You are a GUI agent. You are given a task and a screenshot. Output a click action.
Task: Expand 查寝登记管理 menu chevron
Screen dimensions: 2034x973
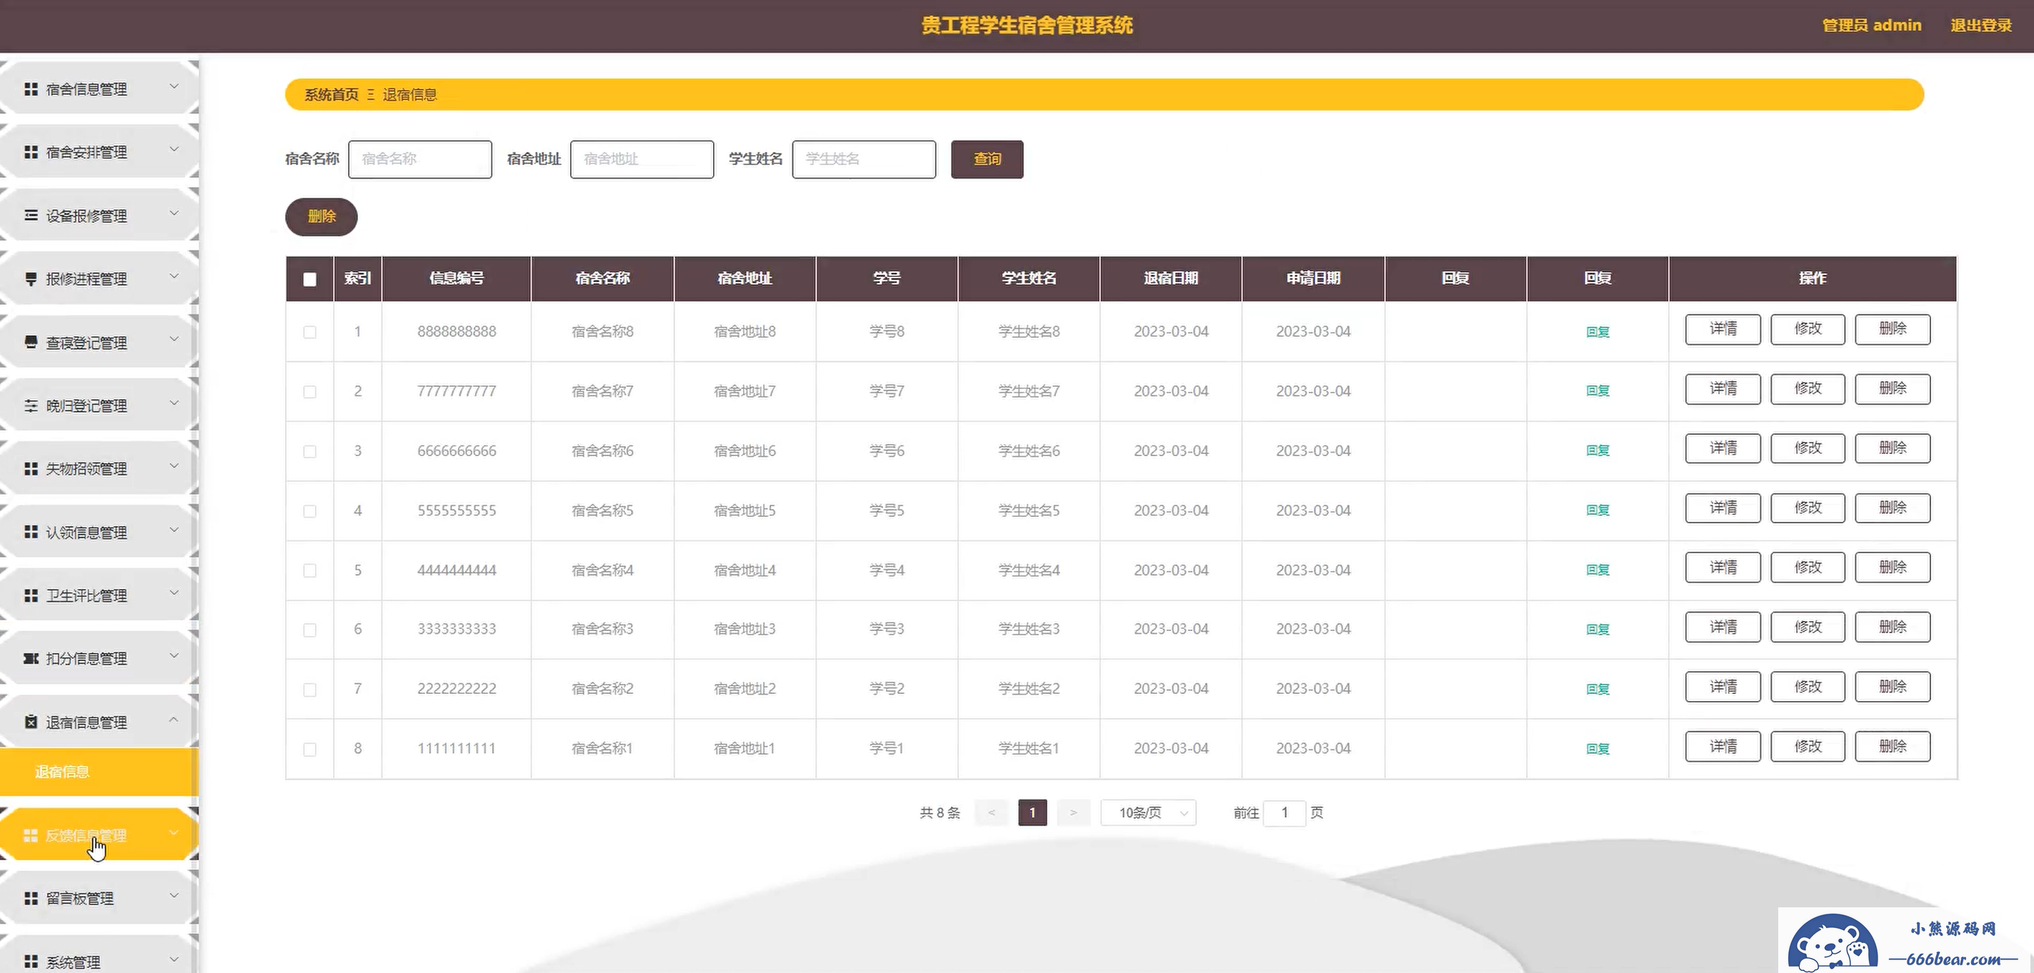pyautogui.click(x=174, y=339)
